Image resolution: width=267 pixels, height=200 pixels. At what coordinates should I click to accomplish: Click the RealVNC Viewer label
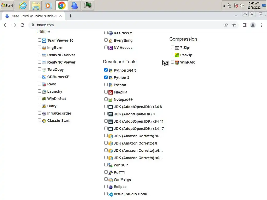tap(61, 62)
